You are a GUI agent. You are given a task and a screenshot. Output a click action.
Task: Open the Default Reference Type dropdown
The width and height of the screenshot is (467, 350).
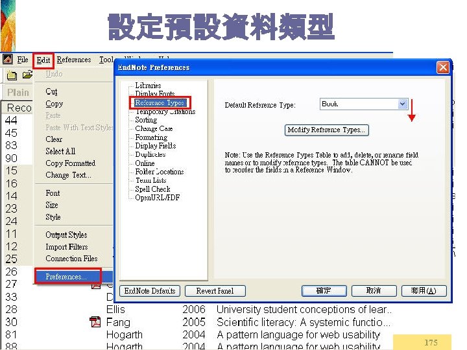click(402, 104)
